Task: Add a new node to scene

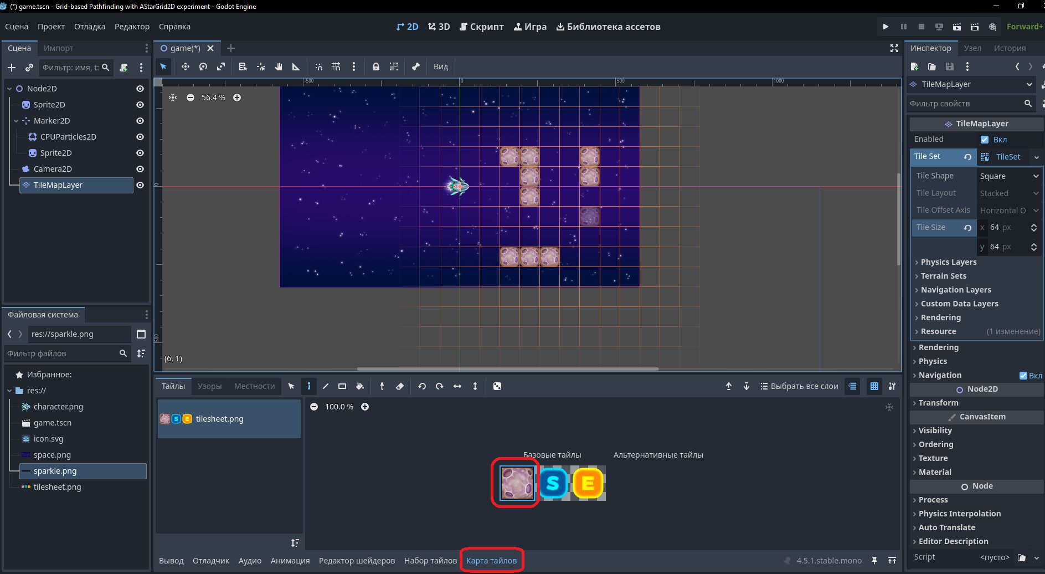Action: (12, 68)
